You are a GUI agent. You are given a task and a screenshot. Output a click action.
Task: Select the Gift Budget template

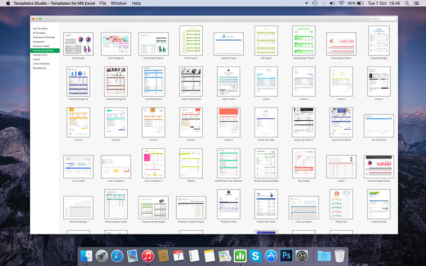click(266, 41)
